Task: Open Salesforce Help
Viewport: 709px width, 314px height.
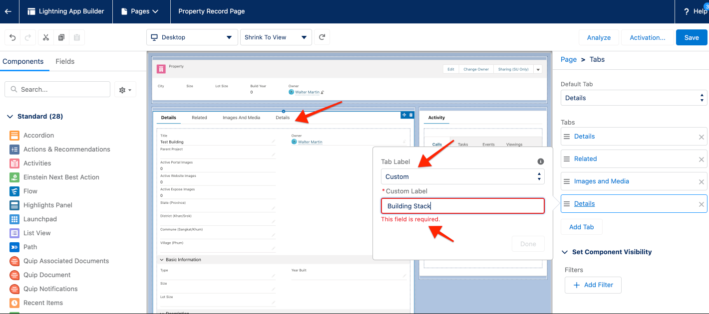Action: tap(697, 11)
